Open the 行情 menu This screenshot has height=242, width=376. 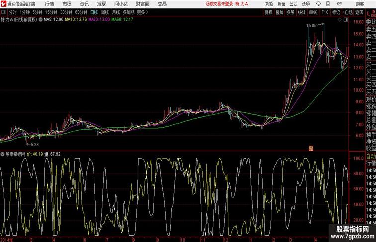click(x=49, y=4)
